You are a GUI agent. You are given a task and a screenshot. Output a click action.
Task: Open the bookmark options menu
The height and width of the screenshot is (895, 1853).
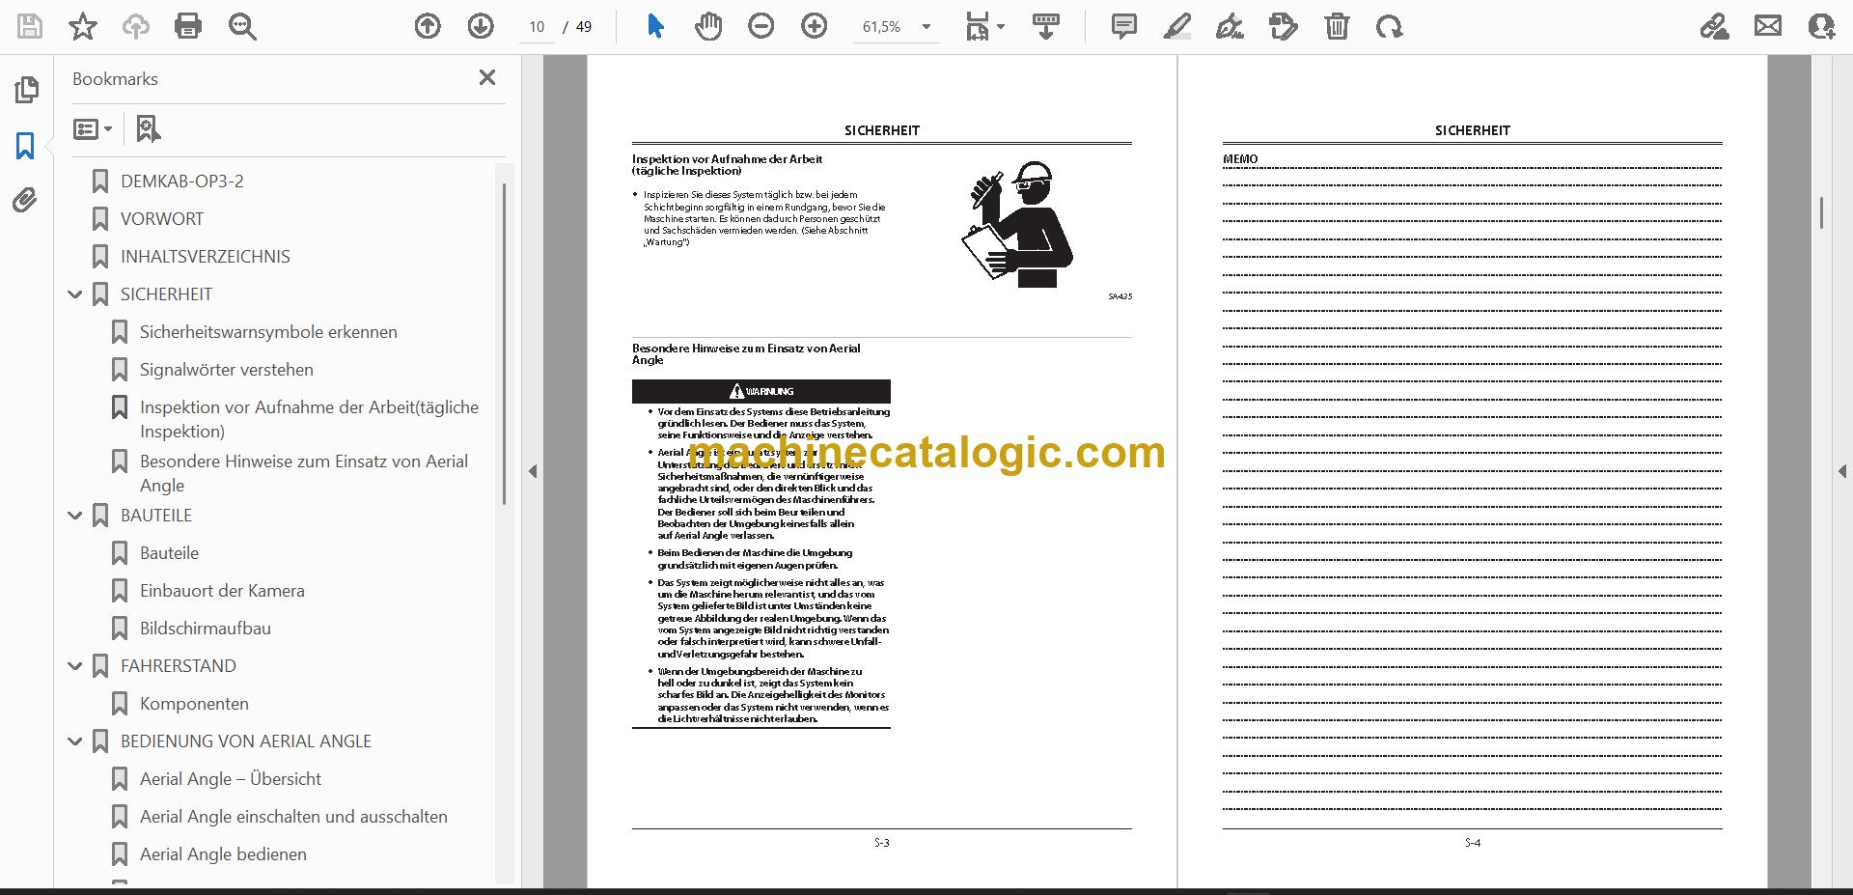pyautogui.click(x=94, y=128)
